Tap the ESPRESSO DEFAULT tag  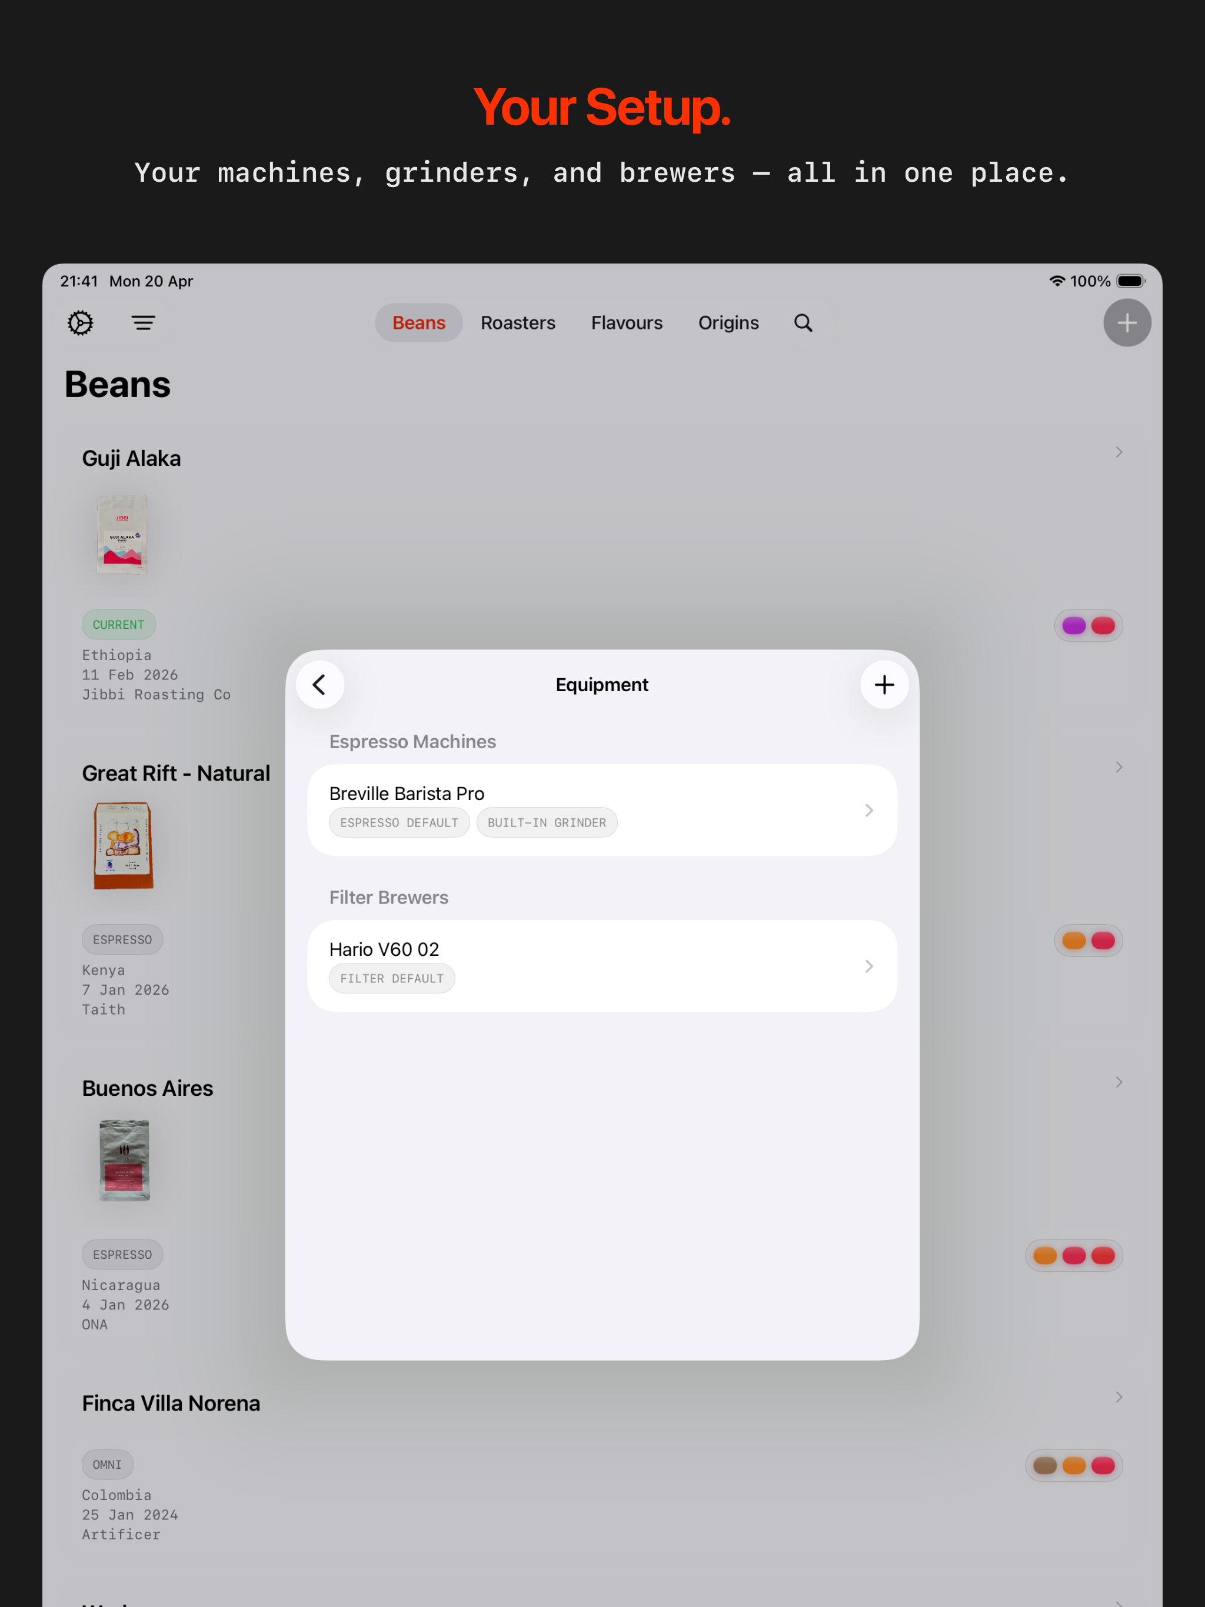pyautogui.click(x=399, y=822)
